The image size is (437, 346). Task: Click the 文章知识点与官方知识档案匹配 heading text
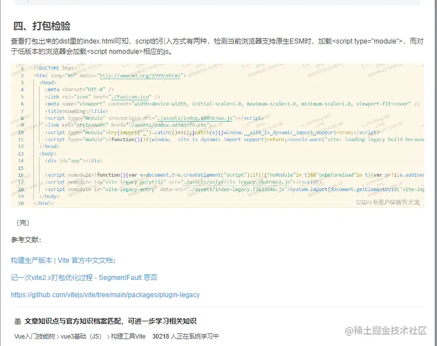[110, 321]
